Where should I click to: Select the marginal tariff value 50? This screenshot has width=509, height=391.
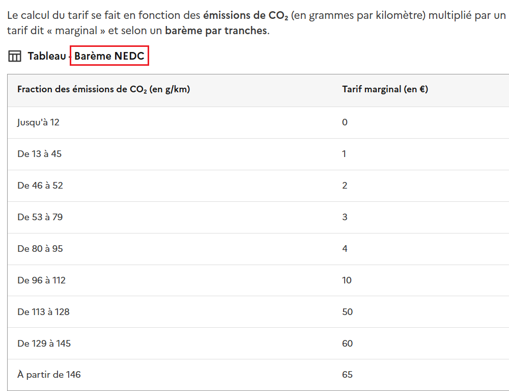(347, 311)
